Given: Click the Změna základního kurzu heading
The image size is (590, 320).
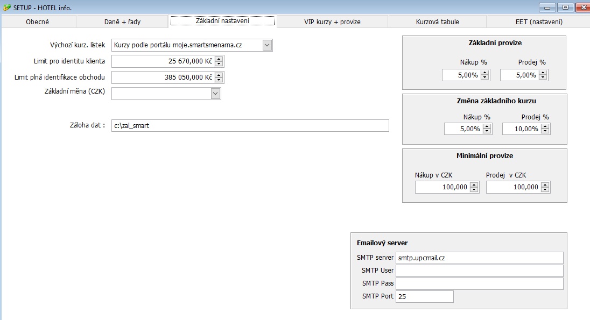Looking at the screenshot, I should pyautogui.click(x=496, y=101).
